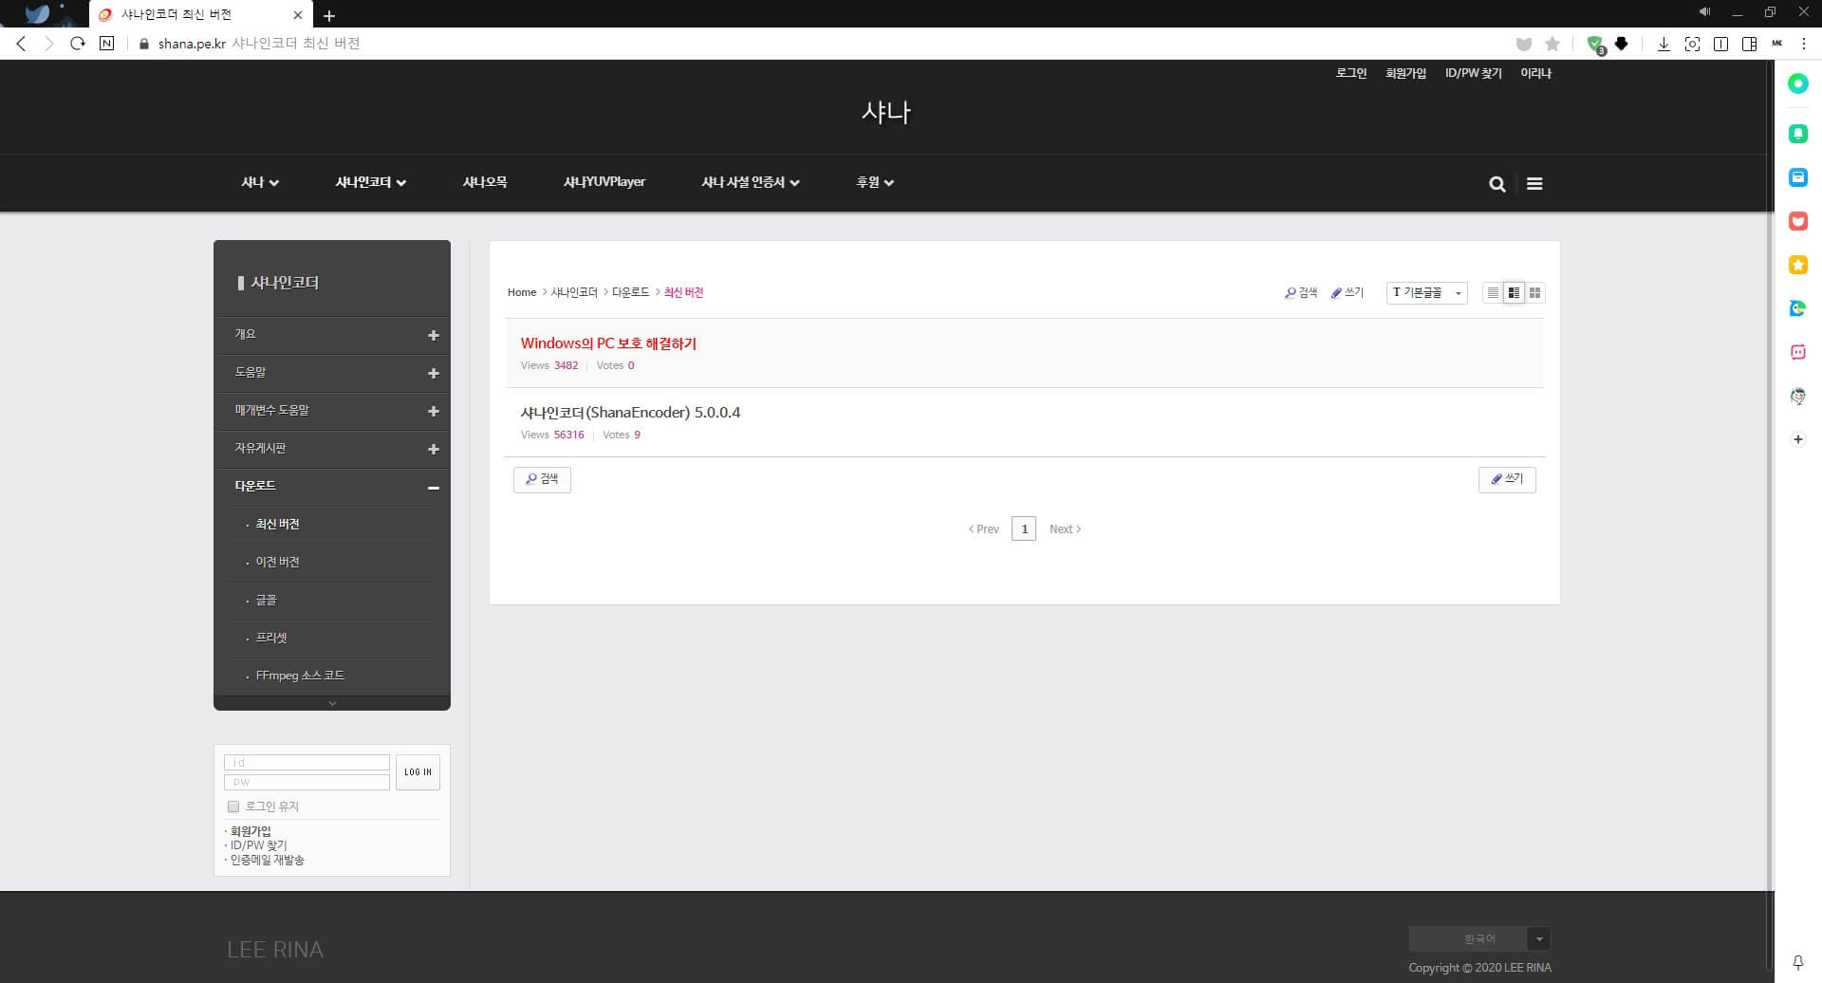Open the blue memo sidebar icon
Image resolution: width=1822 pixels, height=983 pixels.
point(1798,177)
